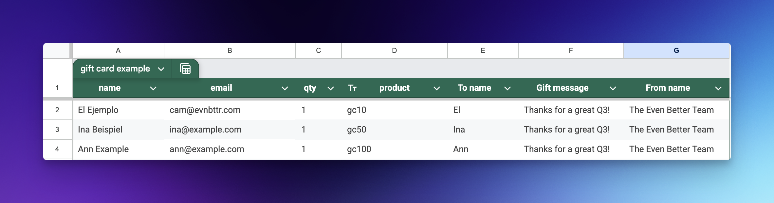Open the product column dropdown arrow

click(436, 88)
